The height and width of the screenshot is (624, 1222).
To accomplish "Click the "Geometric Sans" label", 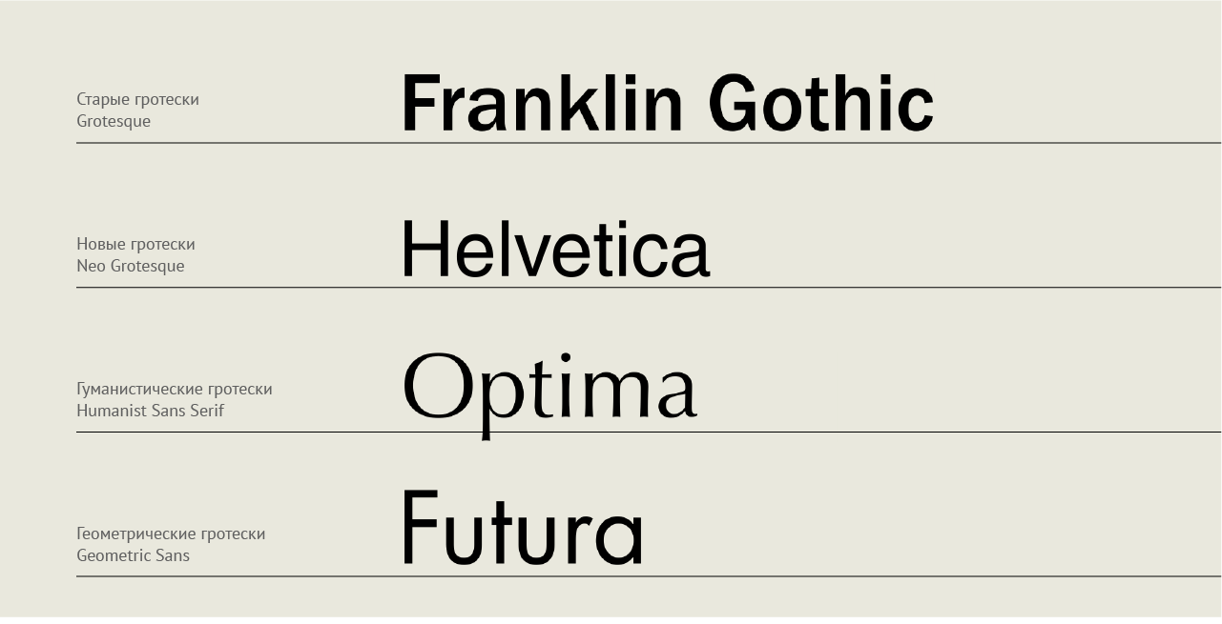I will coord(134,555).
